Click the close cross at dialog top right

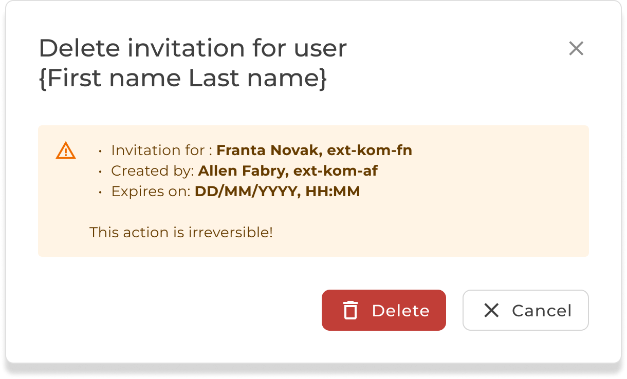[x=576, y=48]
